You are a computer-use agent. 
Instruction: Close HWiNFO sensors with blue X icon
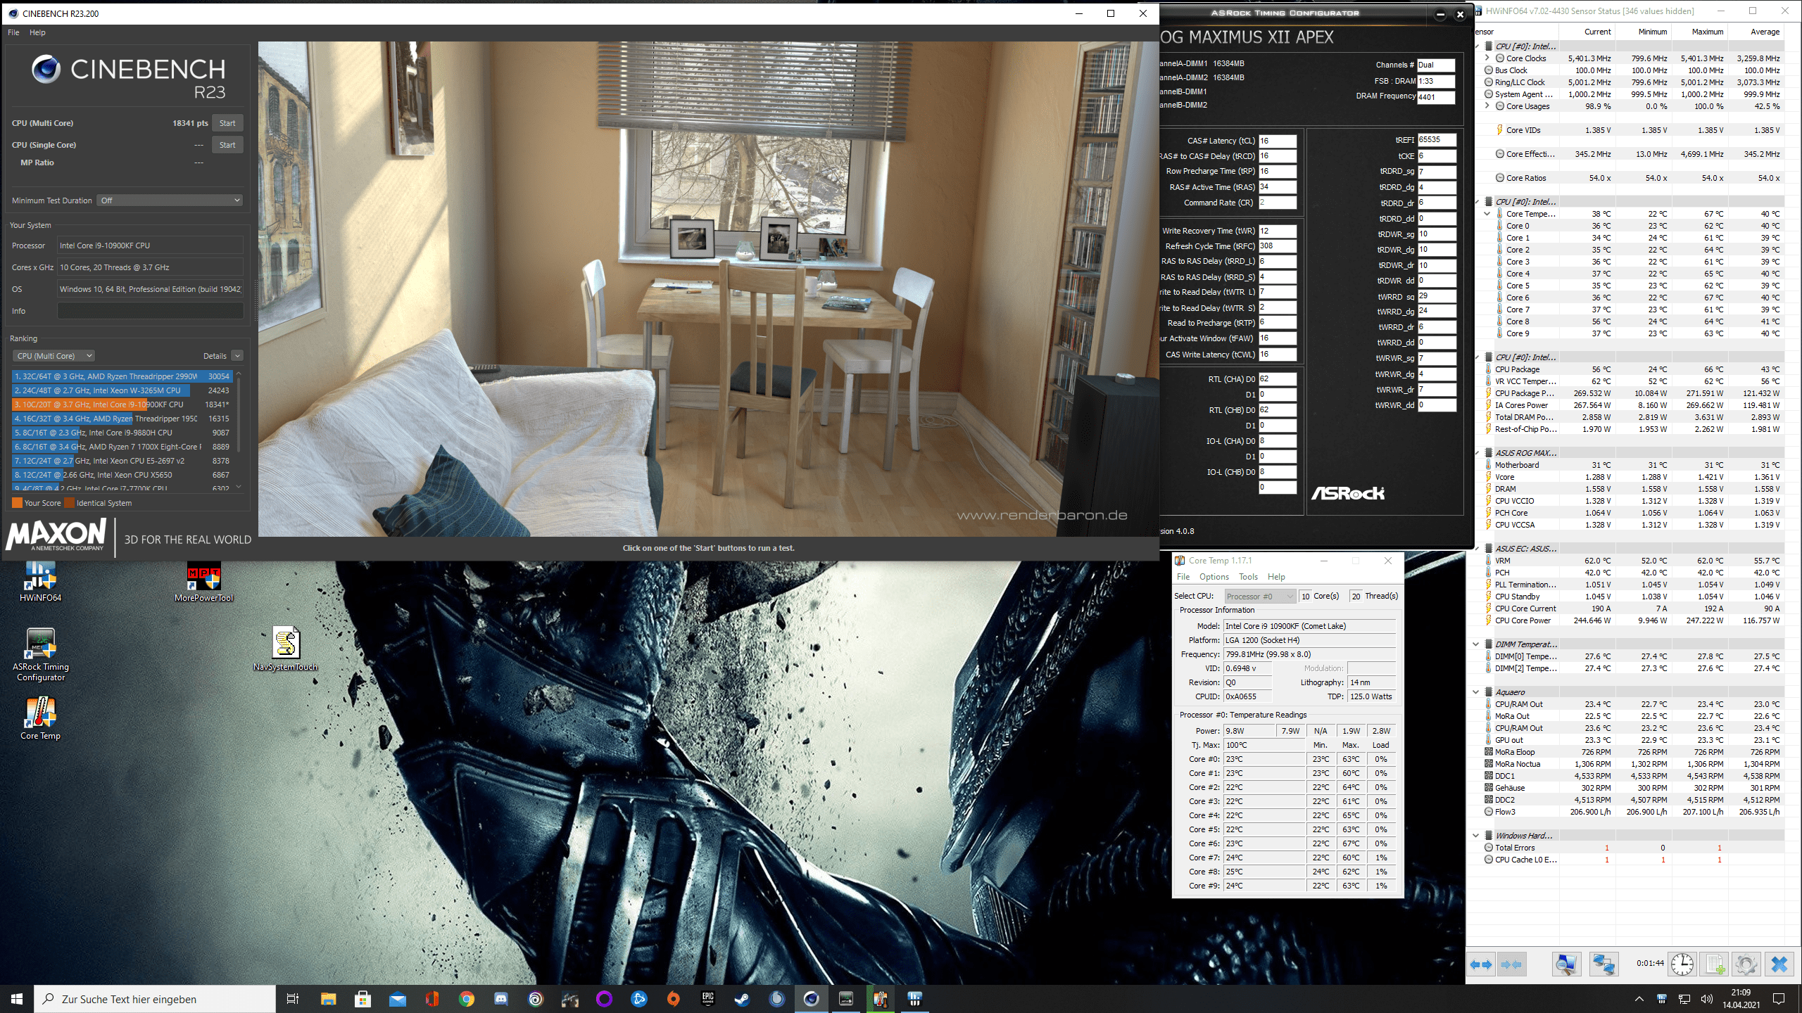[x=1779, y=964]
